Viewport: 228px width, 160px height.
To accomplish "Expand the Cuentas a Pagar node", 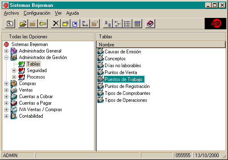I will 6,103.
